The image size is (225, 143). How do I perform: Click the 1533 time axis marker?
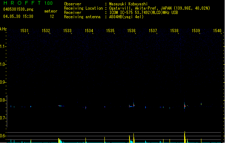coord(67,30)
